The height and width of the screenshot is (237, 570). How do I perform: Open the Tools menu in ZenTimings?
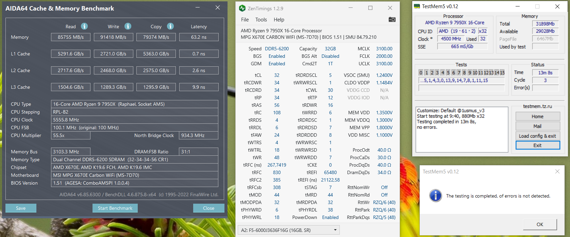[261, 20]
